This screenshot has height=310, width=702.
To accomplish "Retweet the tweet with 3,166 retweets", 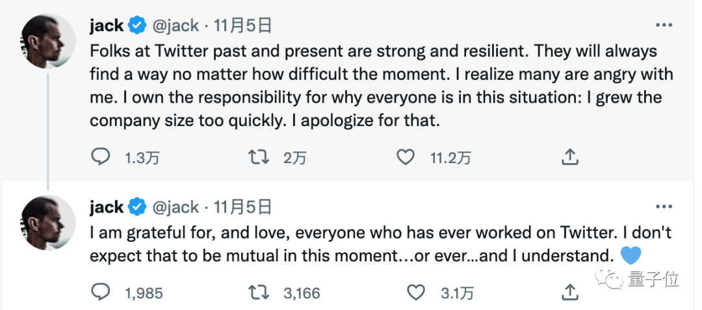I will [x=259, y=292].
